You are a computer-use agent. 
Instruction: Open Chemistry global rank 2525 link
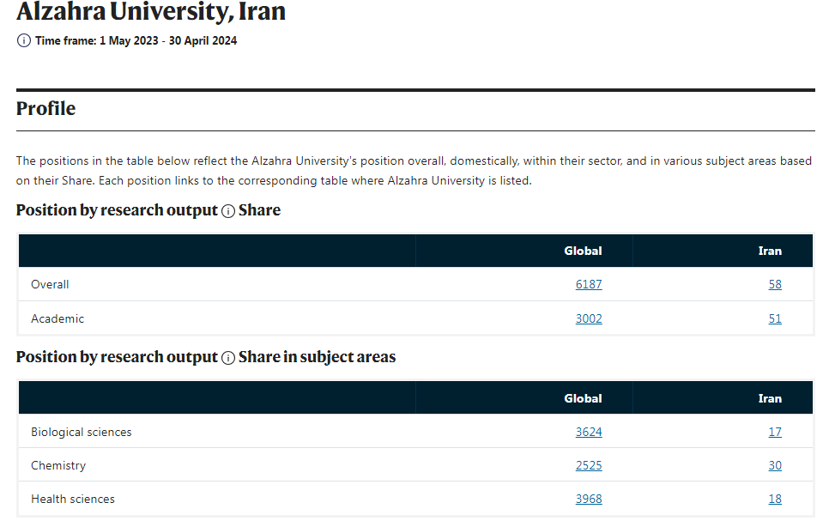(x=589, y=466)
